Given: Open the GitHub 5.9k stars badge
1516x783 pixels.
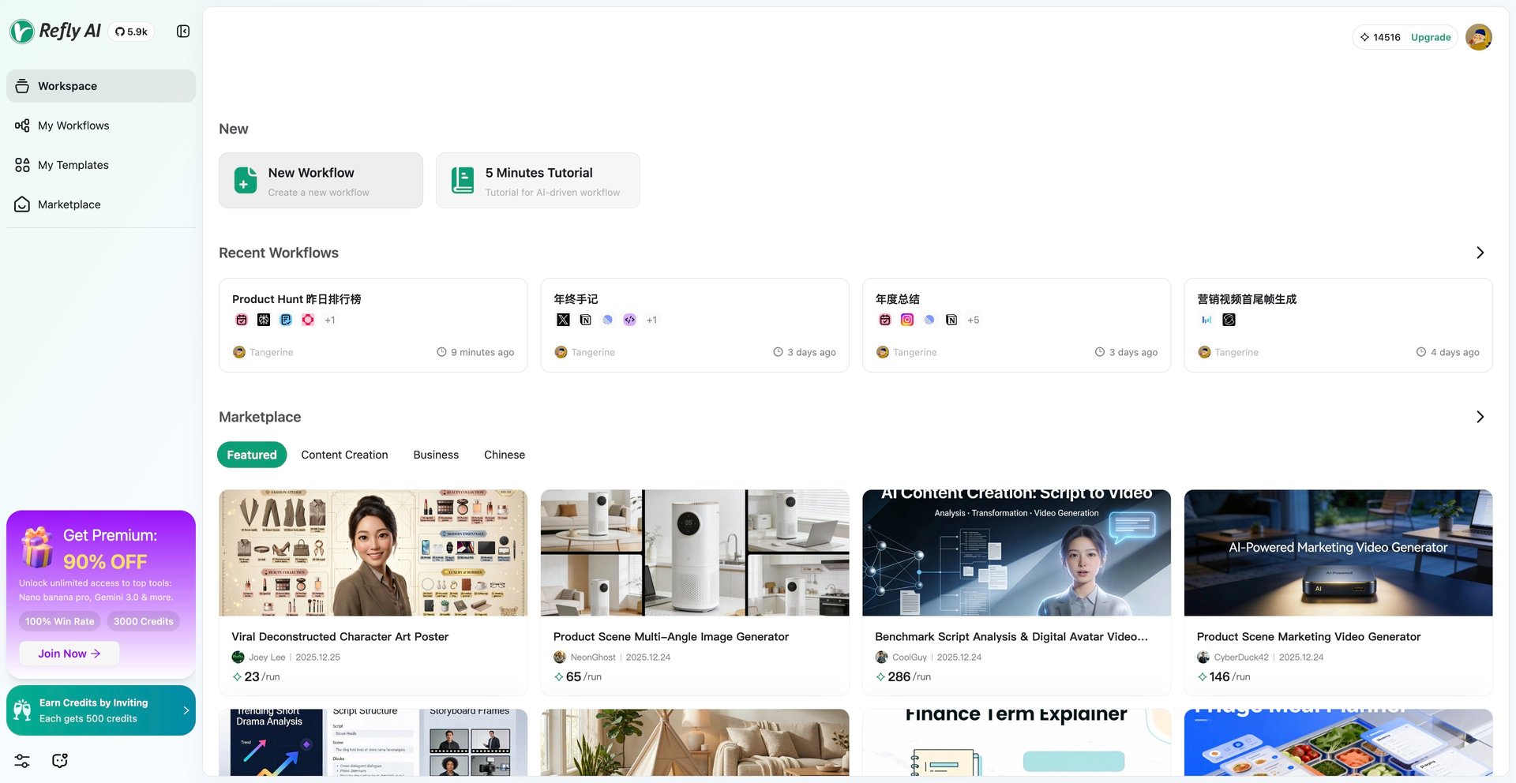Looking at the screenshot, I should [x=131, y=32].
